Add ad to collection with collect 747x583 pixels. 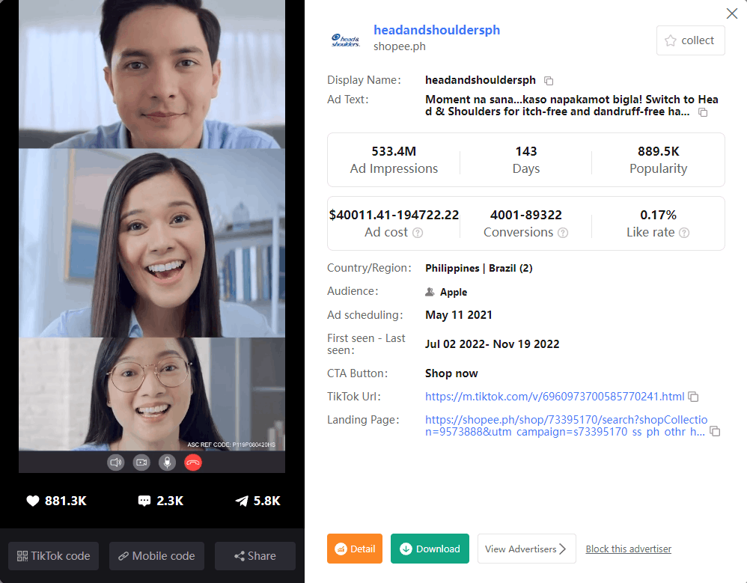point(690,40)
